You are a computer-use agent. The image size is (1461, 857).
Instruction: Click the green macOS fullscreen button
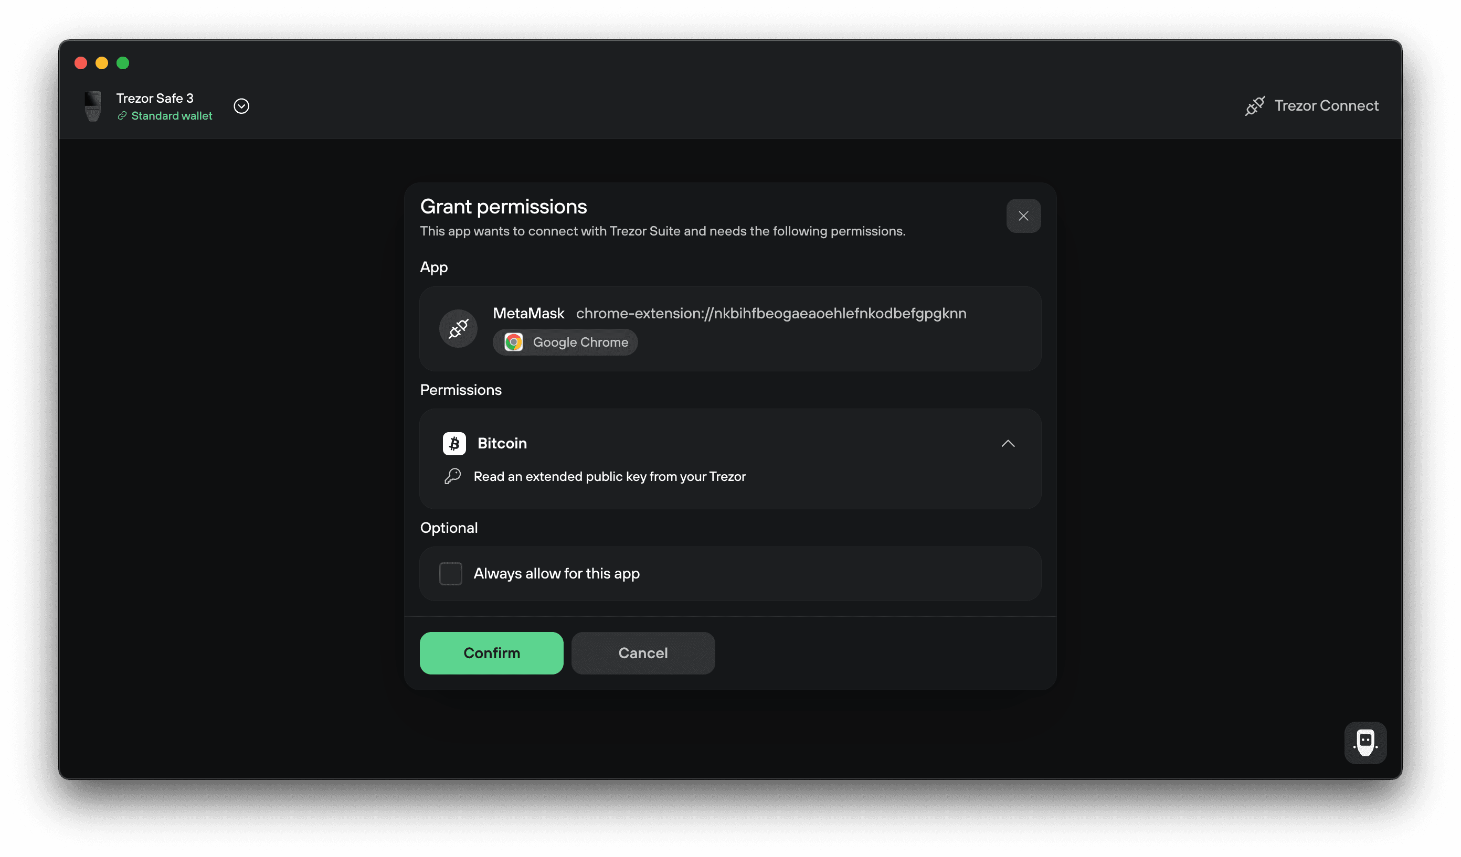point(123,62)
